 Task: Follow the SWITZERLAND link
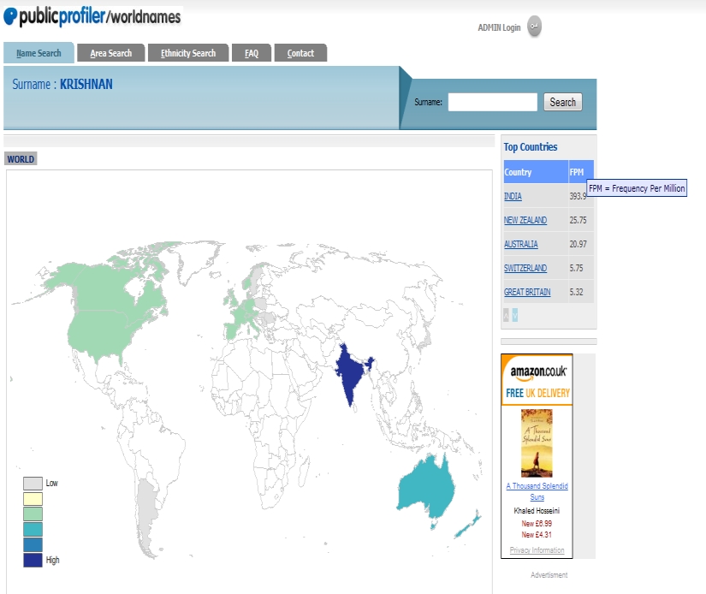525,268
